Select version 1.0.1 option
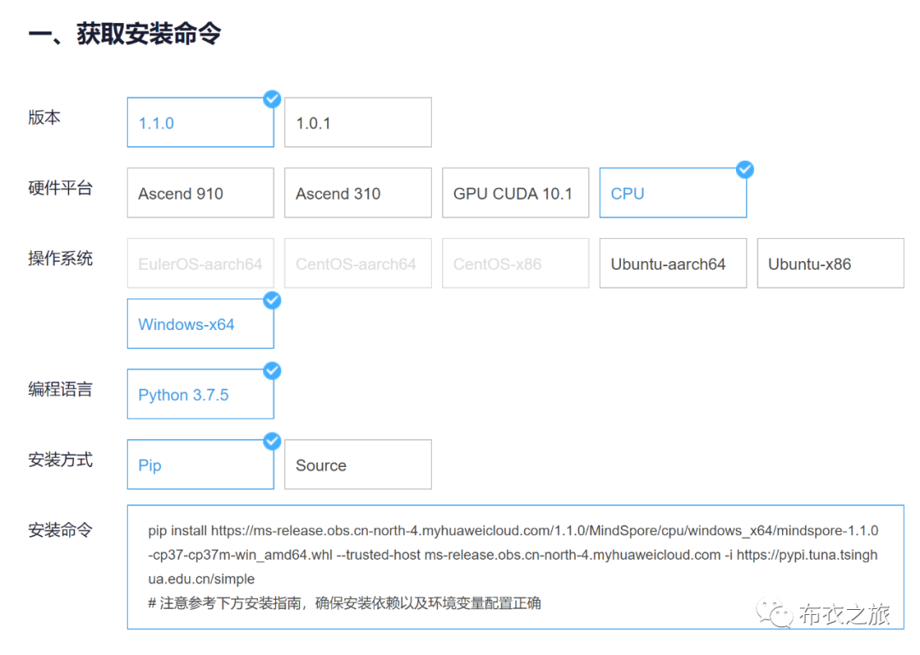Screen dimensions: 920x655 pyautogui.click(x=358, y=122)
